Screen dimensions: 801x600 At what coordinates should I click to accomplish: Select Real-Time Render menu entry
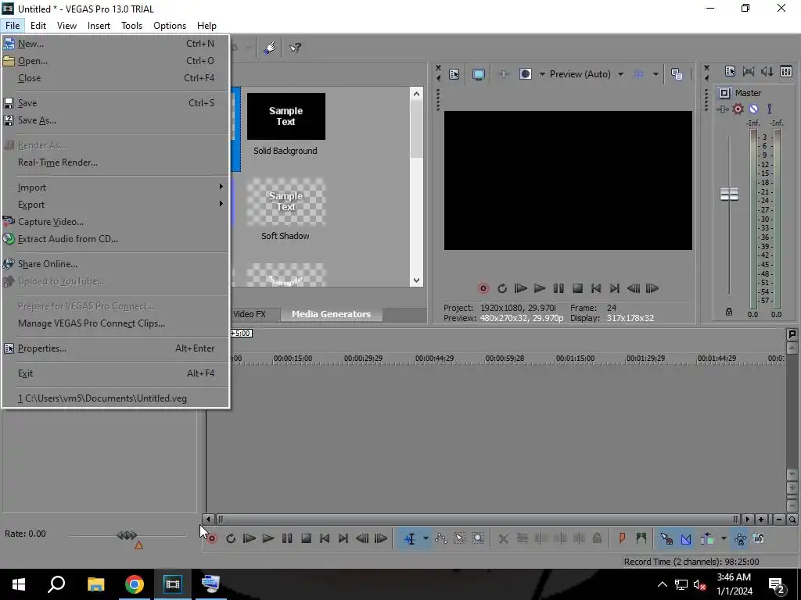116,162
